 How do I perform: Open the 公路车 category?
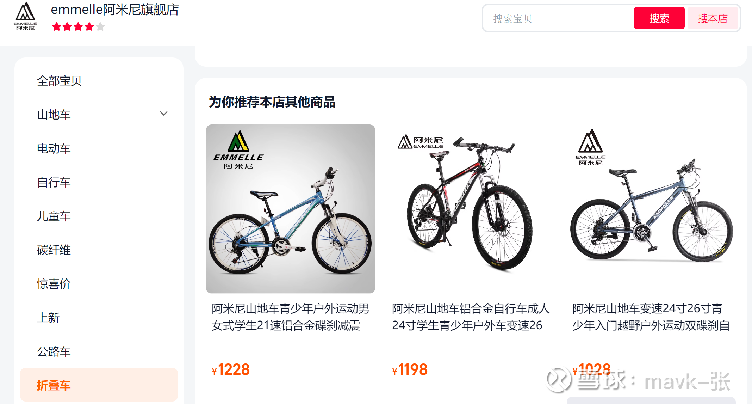click(x=54, y=351)
